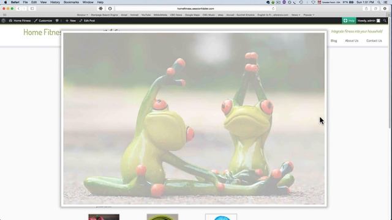The width and height of the screenshot is (392, 220).
Task: Open the View menu
Action: (x=43, y=2)
